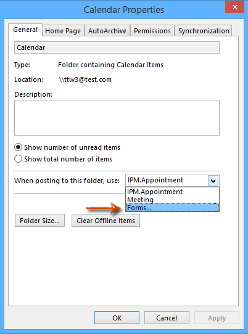Pick the Forms... option in list

(172, 208)
